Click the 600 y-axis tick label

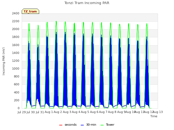point(17,84)
